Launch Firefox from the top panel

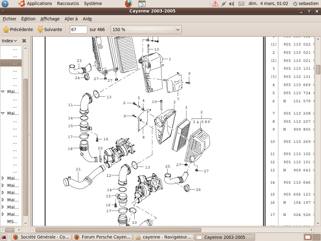(129, 3)
